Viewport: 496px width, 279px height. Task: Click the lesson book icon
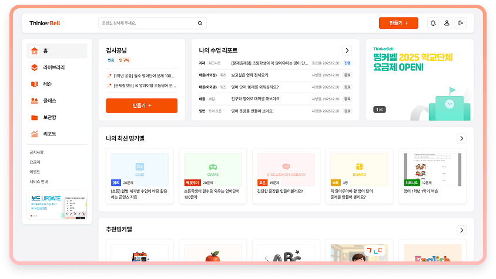[35, 84]
